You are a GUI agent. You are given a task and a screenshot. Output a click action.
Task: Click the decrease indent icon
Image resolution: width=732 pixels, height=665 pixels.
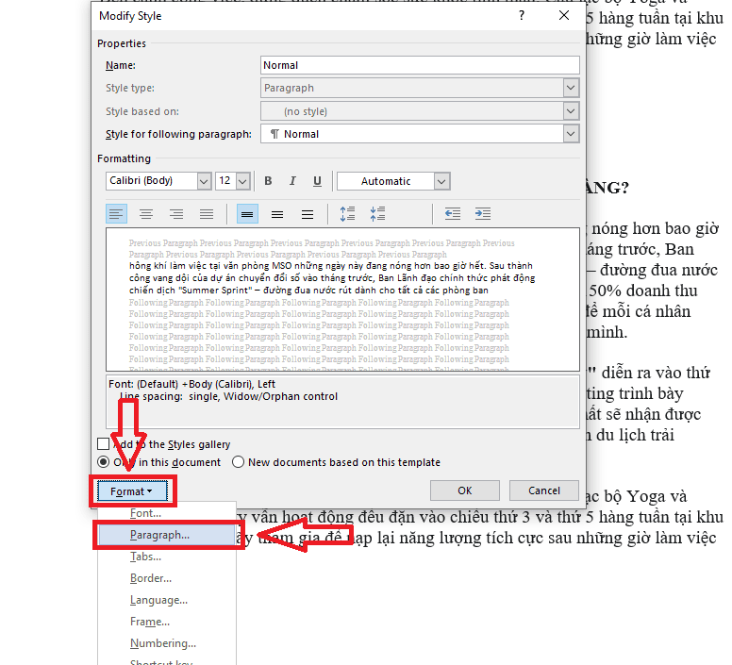pyautogui.click(x=453, y=214)
